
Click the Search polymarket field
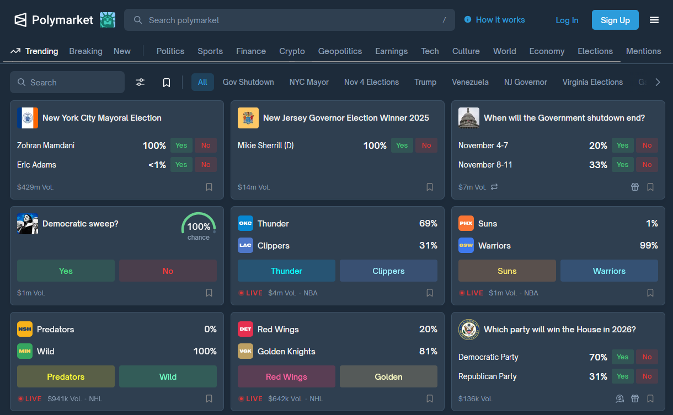[x=290, y=20]
